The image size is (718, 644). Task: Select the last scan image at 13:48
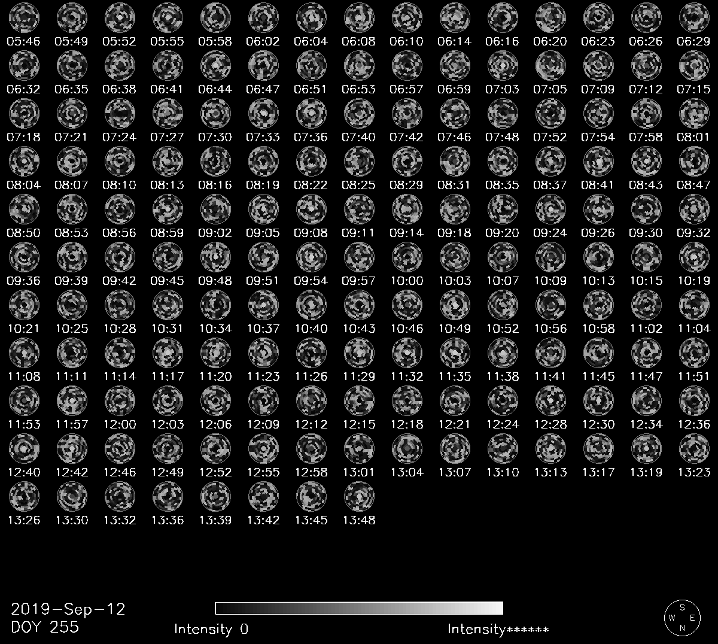click(359, 496)
